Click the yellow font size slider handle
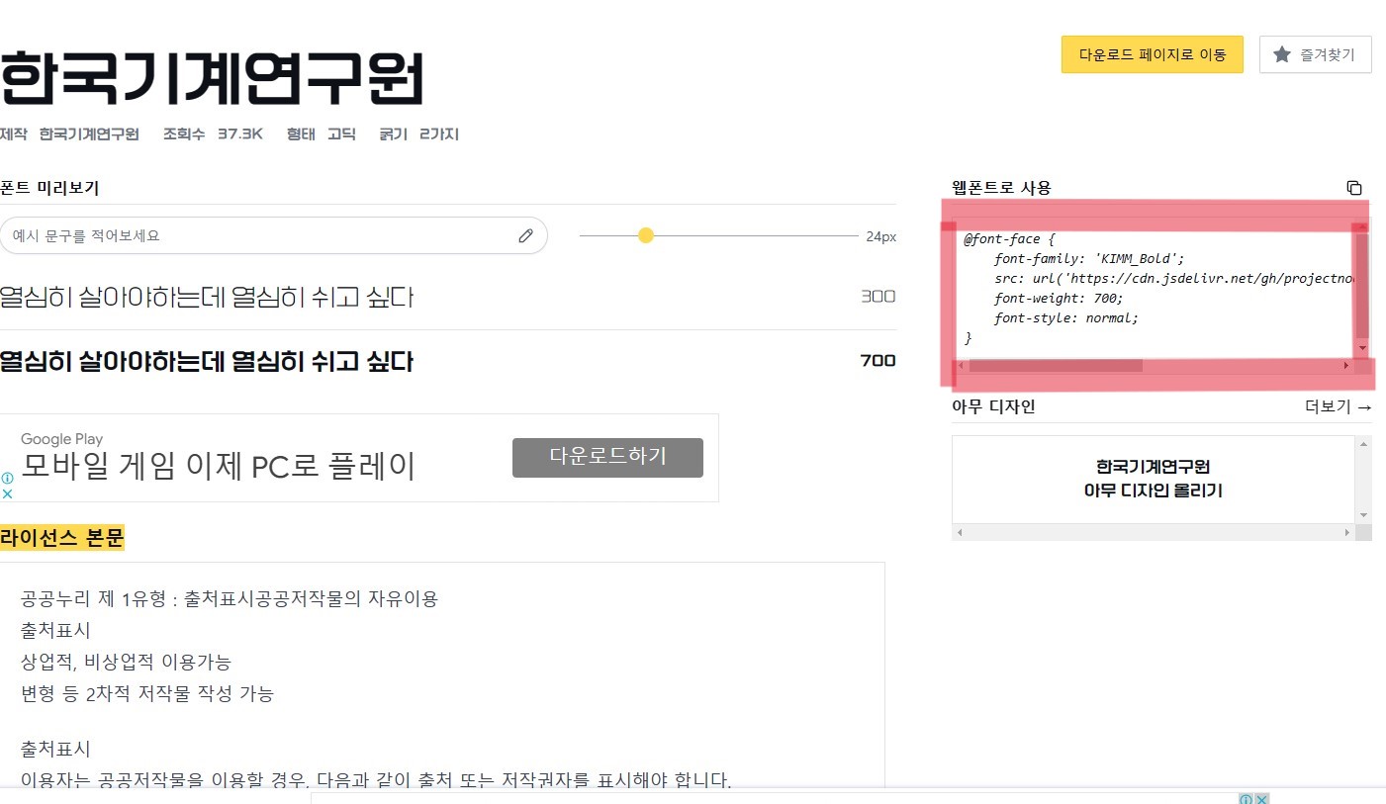This screenshot has width=1386, height=804. 646,235
